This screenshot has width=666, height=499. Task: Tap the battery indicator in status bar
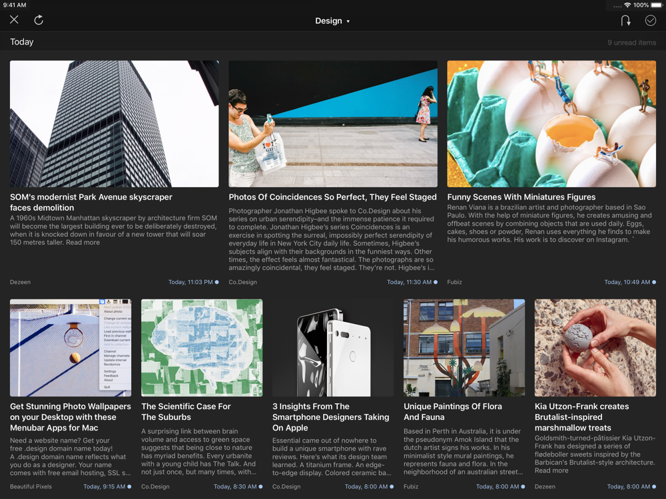[657, 5]
